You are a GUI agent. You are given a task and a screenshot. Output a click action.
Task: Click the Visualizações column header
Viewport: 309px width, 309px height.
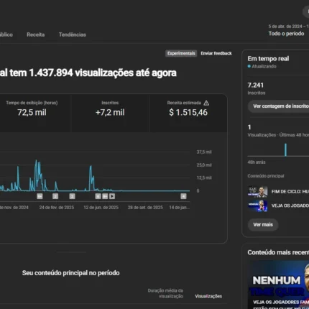click(x=208, y=296)
